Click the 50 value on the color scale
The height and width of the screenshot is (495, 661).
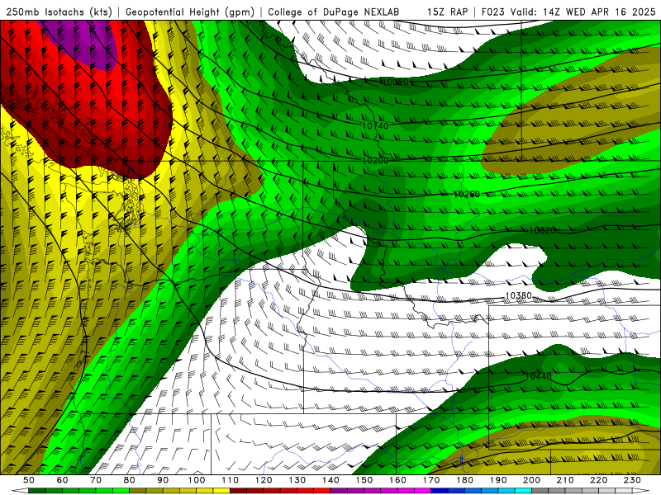coord(29,480)
